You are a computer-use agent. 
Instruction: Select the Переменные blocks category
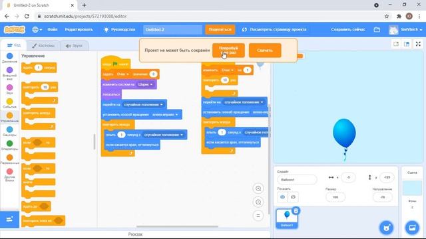9,159
